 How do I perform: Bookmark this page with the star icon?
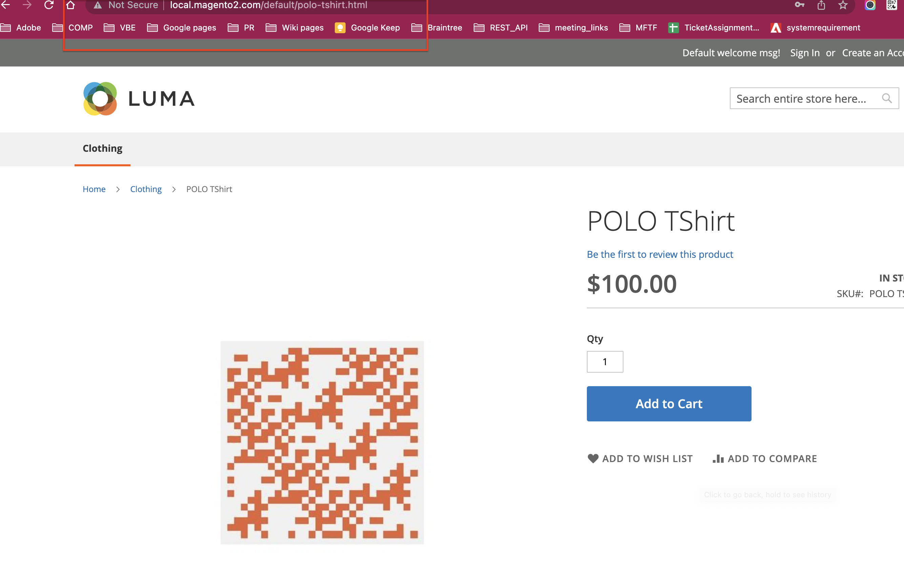click(843, 5)
